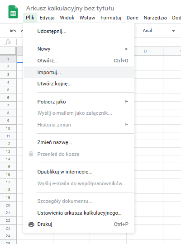Image resolution: width=181 pixels, height=244 pixels.
Task: Click cell D3 in the grid
Action: [149, 75]
